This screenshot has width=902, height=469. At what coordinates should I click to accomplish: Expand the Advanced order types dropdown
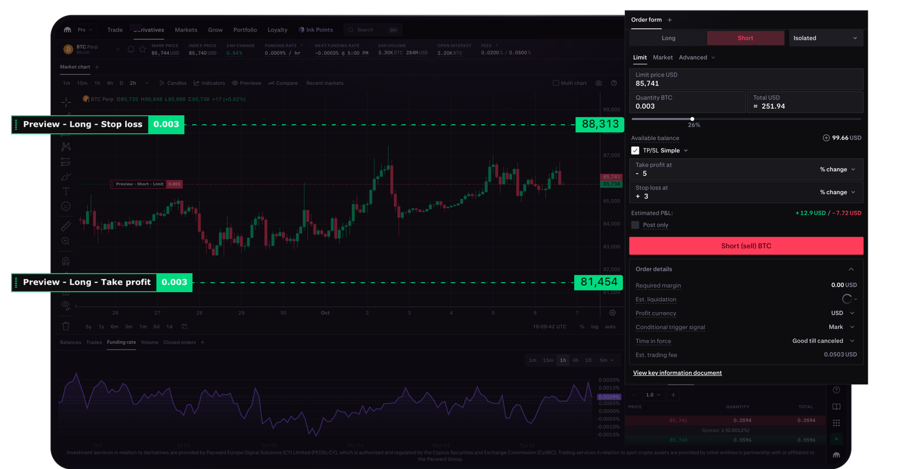697,58
